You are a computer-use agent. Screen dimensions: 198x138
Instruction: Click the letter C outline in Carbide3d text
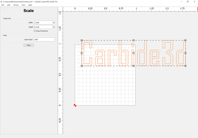click(x=87, y=53)
